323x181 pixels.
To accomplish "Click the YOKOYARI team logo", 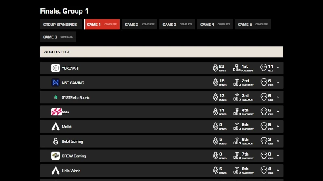I will pos(55,68).
